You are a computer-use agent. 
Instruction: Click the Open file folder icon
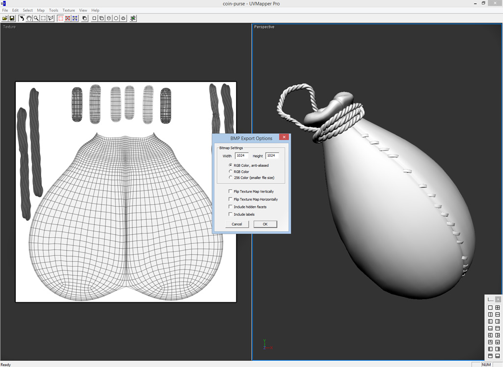[5, 18]
